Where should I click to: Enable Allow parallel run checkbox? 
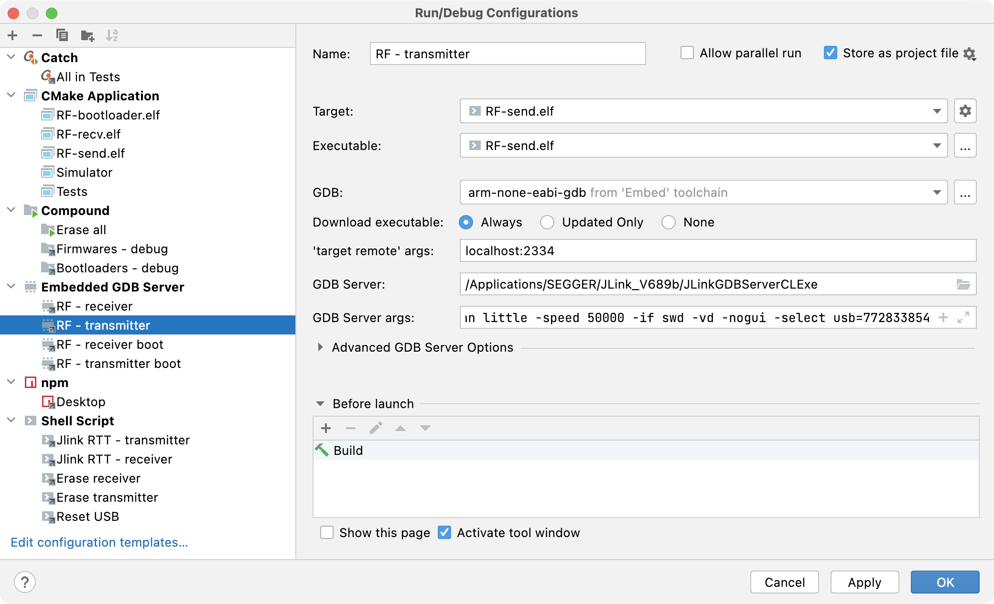687,53
